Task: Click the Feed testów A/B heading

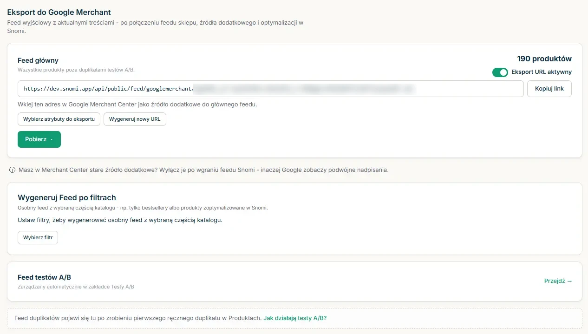Action: click(44, 277)
